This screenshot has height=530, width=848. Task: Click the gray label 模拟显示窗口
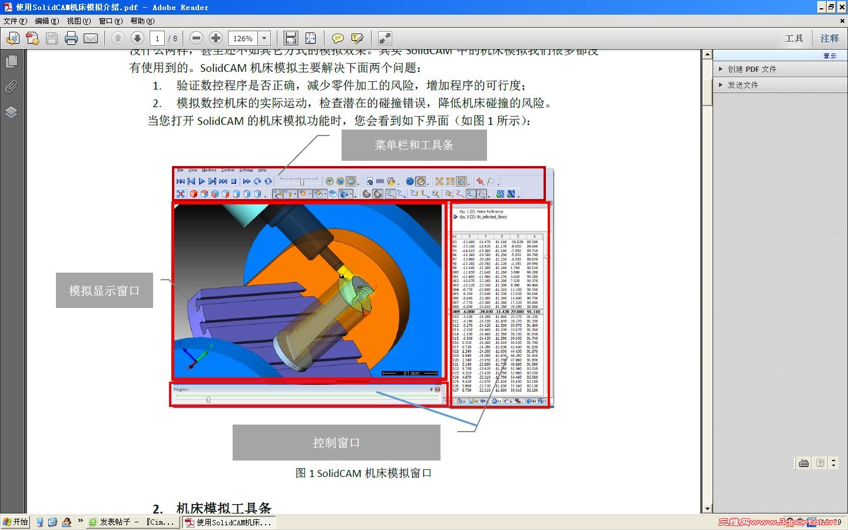click(104, 290)
